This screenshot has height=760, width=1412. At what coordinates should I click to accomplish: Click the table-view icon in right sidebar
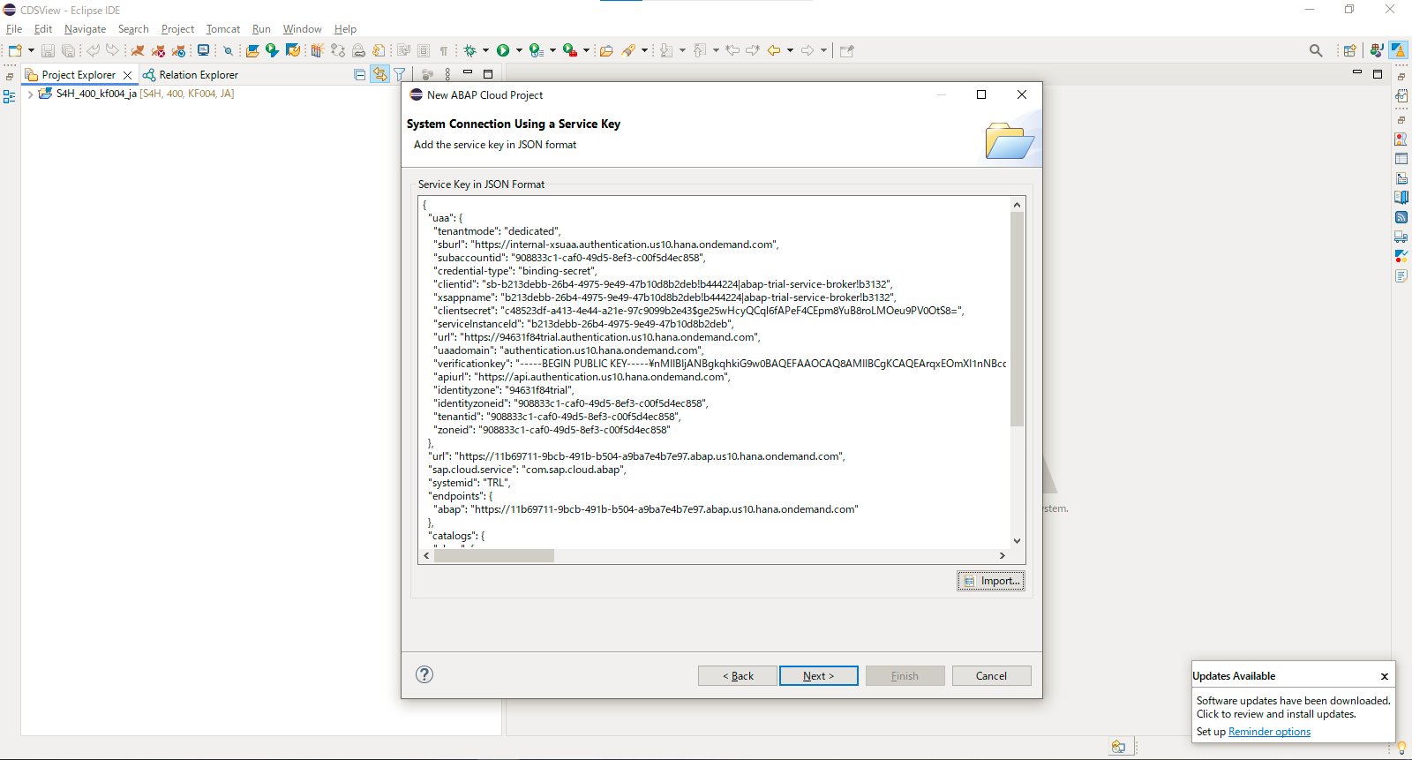coord(1401,159)
